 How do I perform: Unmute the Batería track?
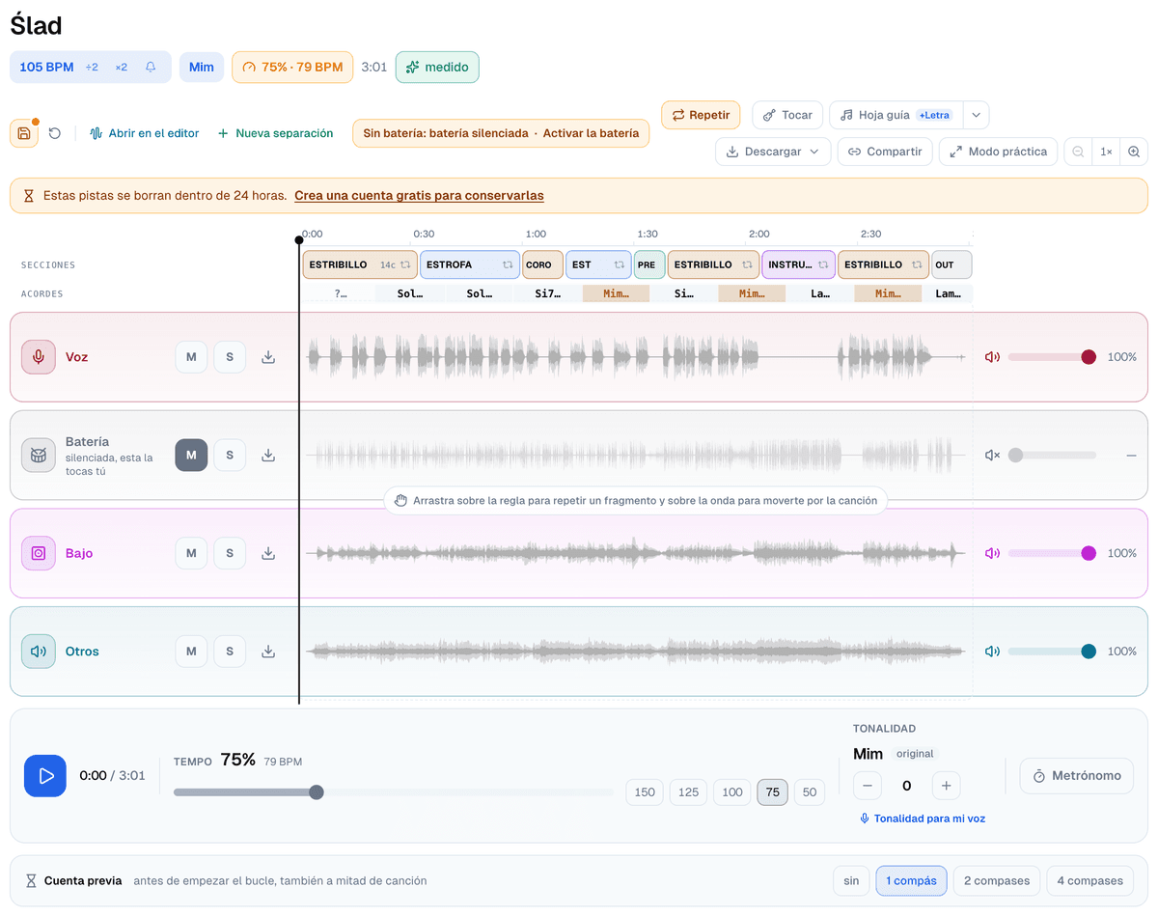pyautogui.click(x=191, y=455)
